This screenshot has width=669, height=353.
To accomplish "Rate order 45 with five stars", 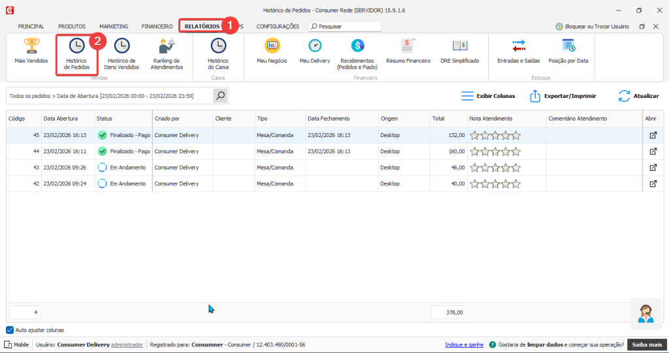I will (x=516, y=136).
